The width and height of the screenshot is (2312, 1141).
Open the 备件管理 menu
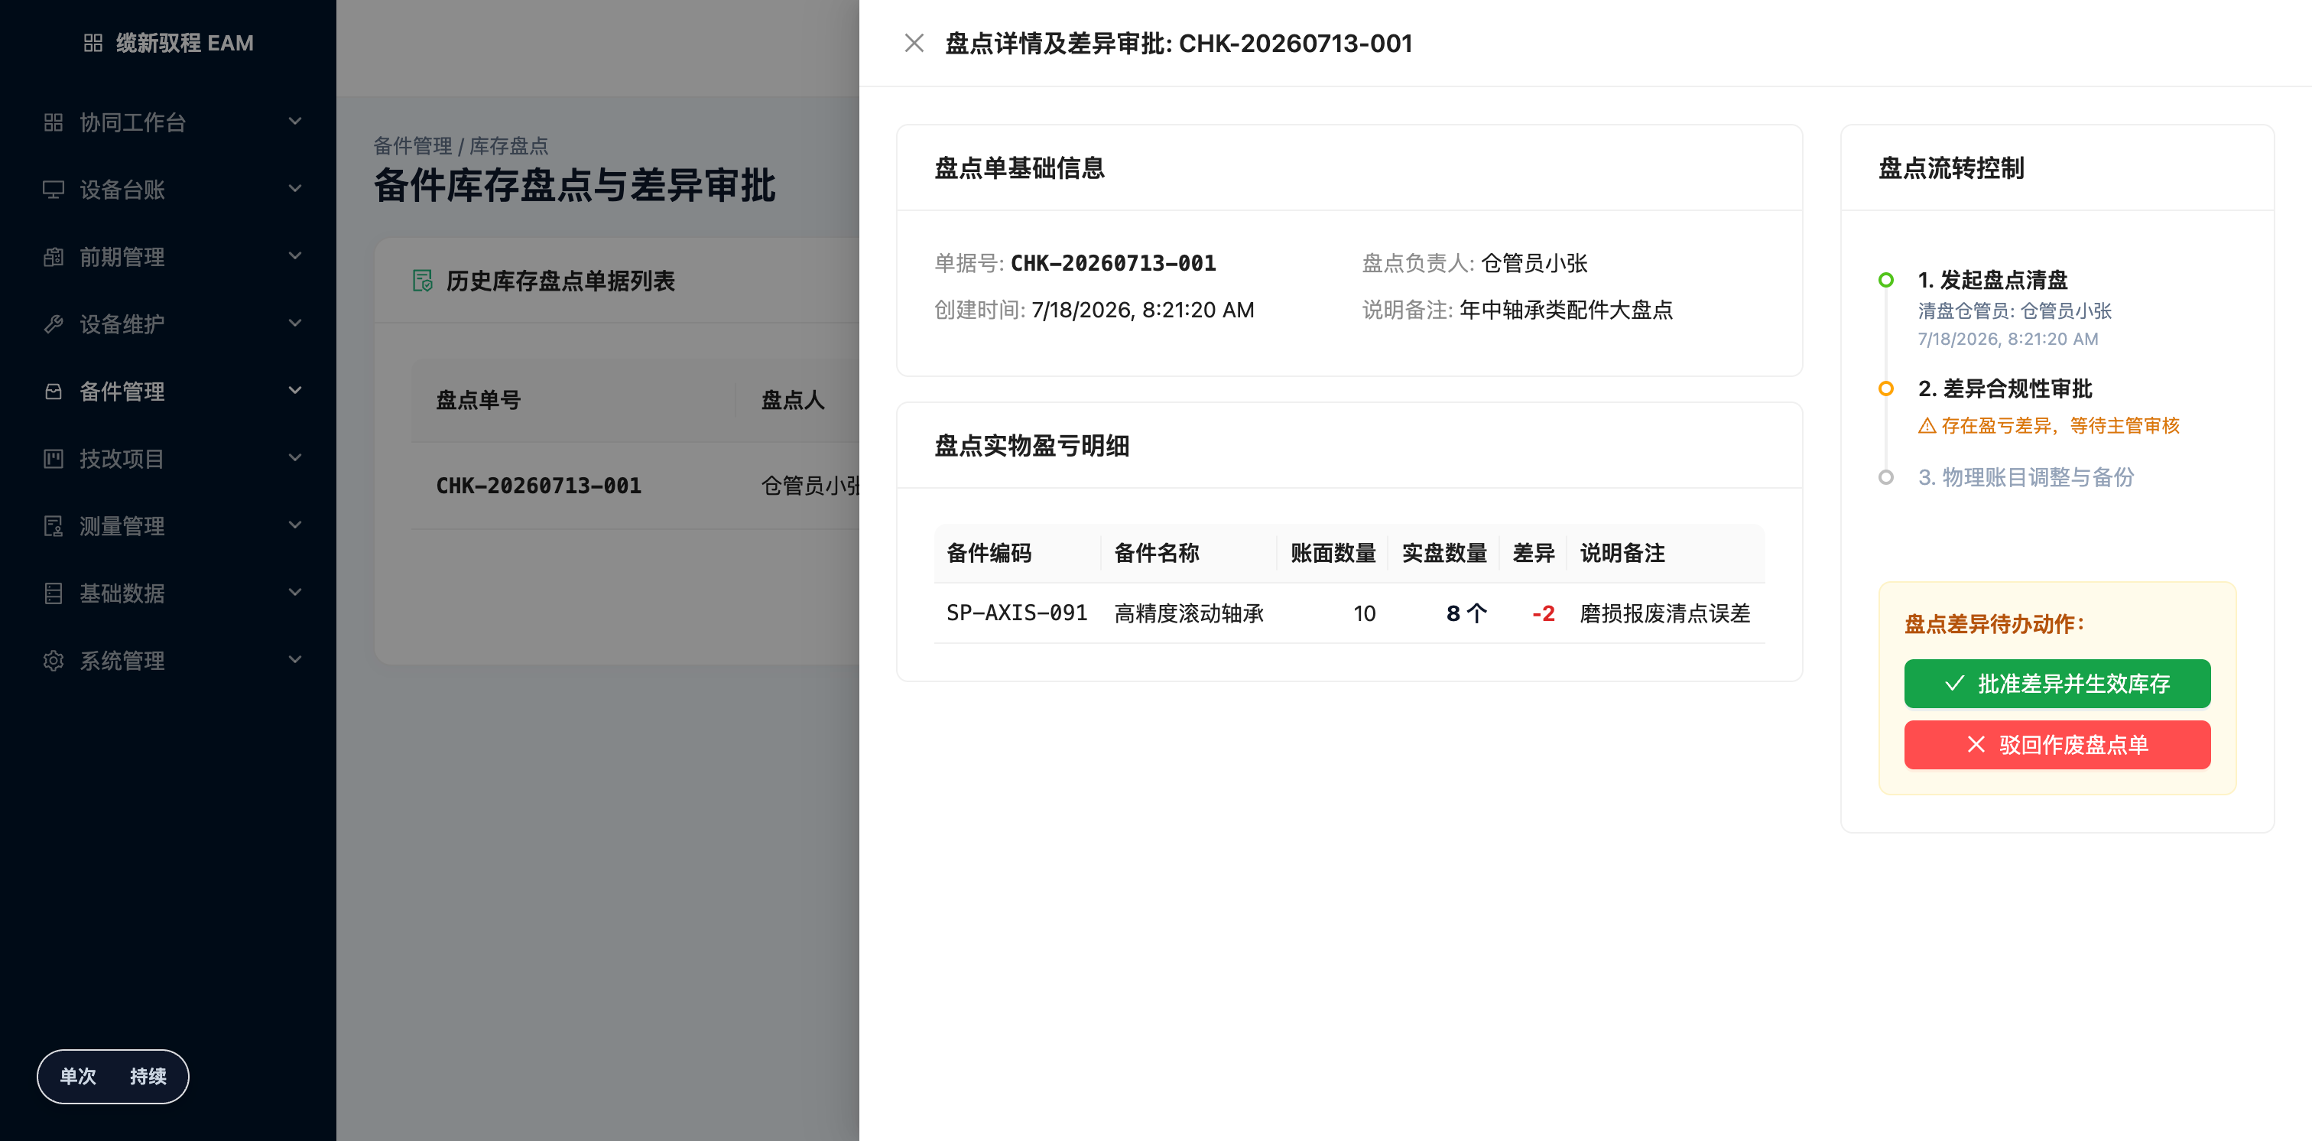coord(168,392)
